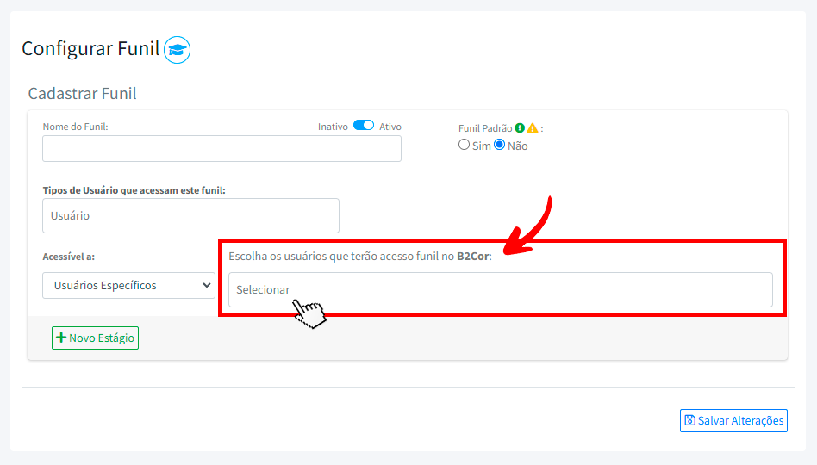Open the Selecionar users multi-select field
This screenshot has height=465, width=817.
pos(500,290)
